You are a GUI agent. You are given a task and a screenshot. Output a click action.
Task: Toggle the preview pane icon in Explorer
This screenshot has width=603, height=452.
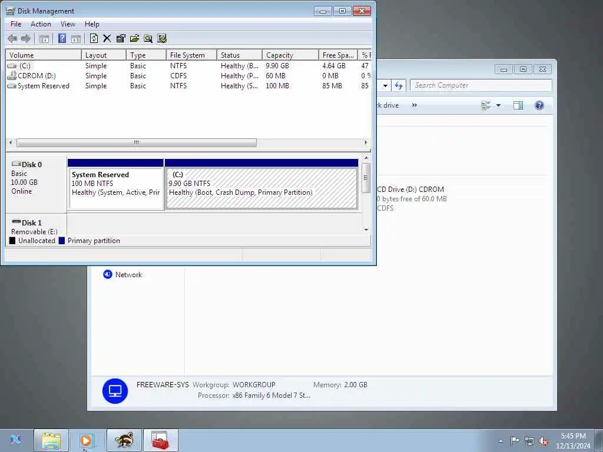coord(518,105)
